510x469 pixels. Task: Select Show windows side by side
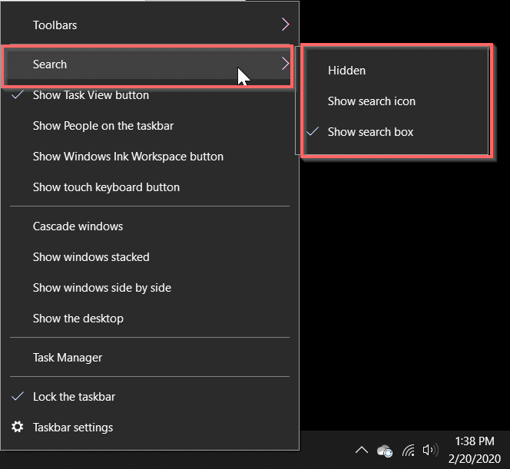101,288
